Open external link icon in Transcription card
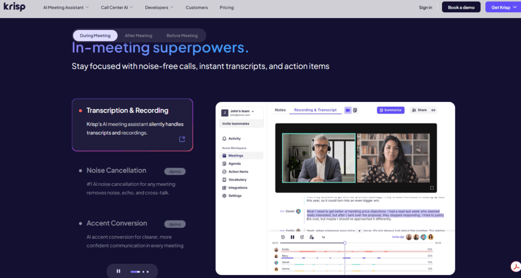521x278 pixels. 182,139
